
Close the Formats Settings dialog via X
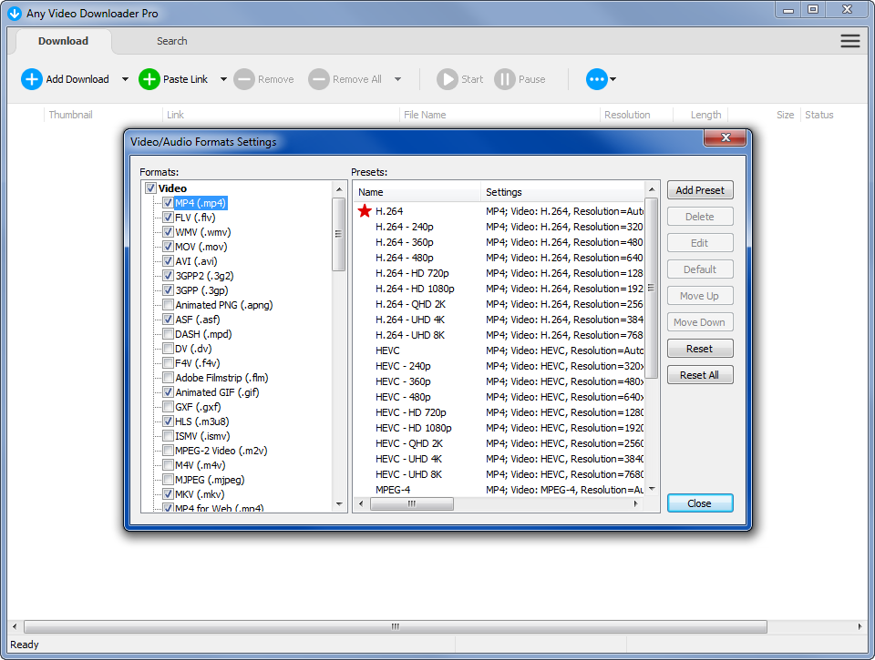click(725, 137)
